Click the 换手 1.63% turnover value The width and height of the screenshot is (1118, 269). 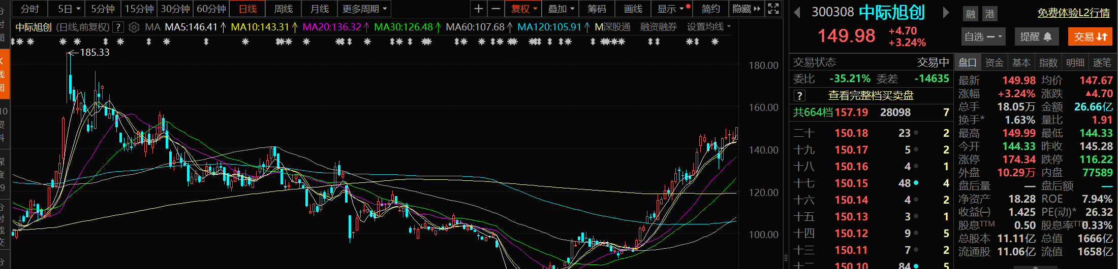tap(1020, 120)
